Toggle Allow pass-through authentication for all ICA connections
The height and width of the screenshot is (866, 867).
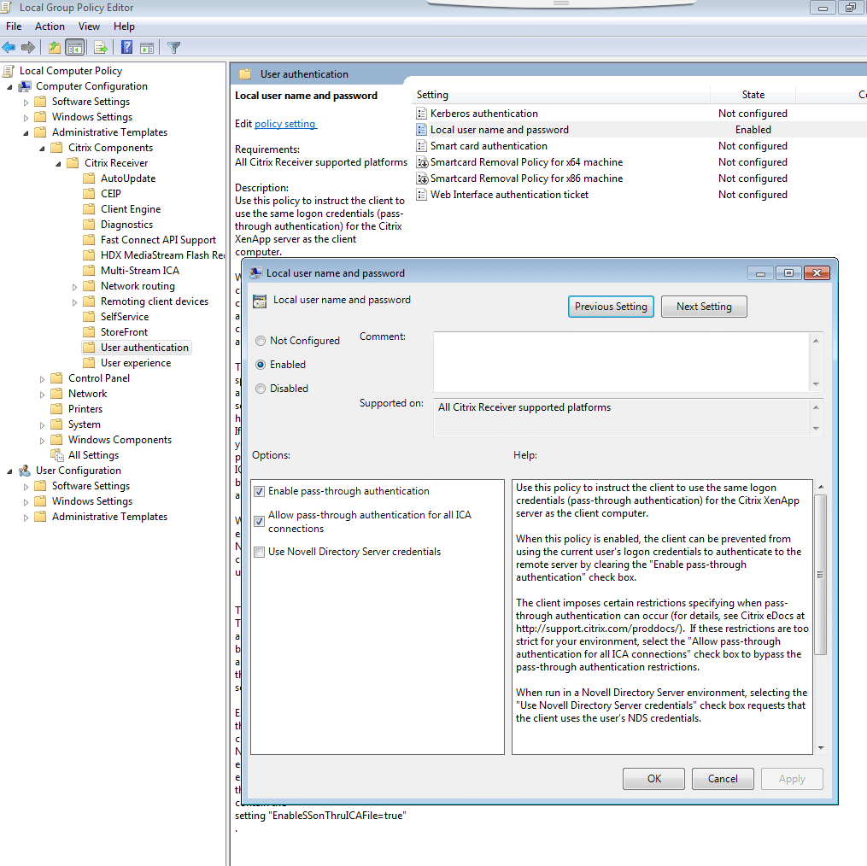(x=259, y=522)
